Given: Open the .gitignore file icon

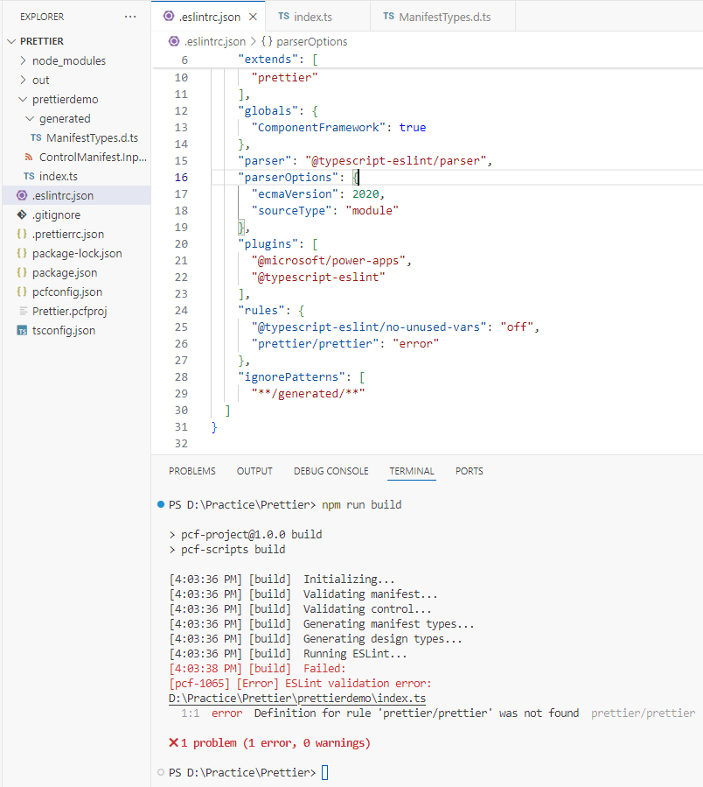Looking at the screenshot, I should click(22, 214).
